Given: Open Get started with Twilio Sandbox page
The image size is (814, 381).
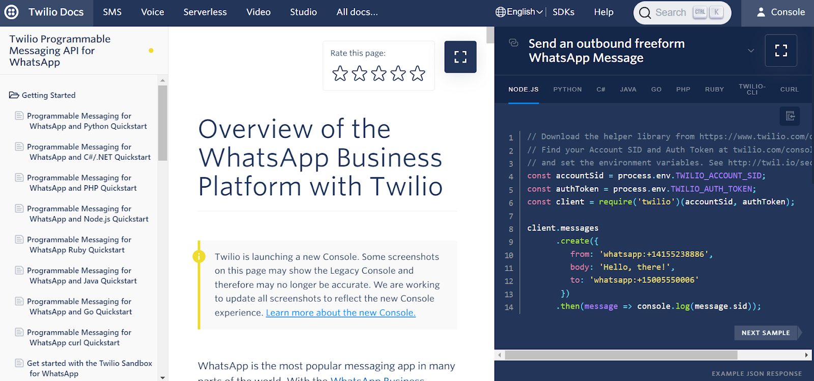Looking at the screenshot, I should point(90,368).
